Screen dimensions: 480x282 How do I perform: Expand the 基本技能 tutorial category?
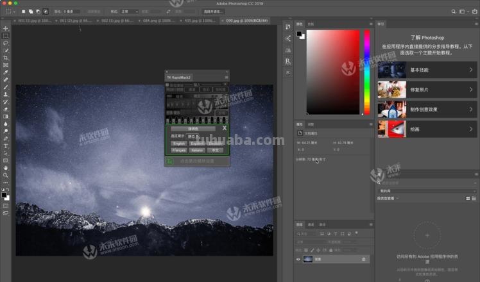427,70
